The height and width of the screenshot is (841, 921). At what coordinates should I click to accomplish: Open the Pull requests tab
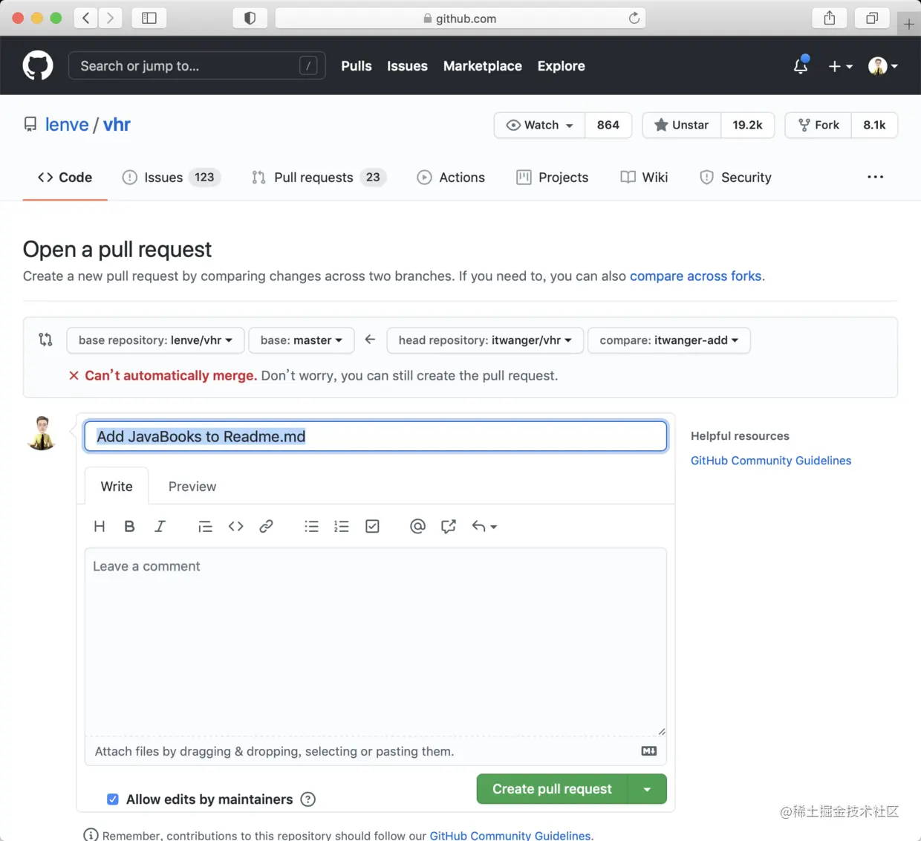pyautogui.click(x=319, y=178)
